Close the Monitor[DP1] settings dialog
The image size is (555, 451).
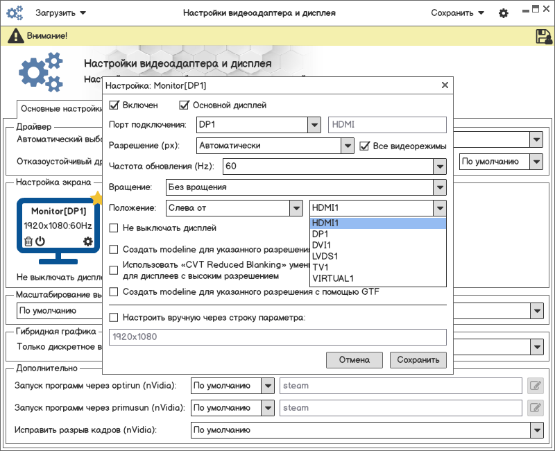[x=445, y=85]
